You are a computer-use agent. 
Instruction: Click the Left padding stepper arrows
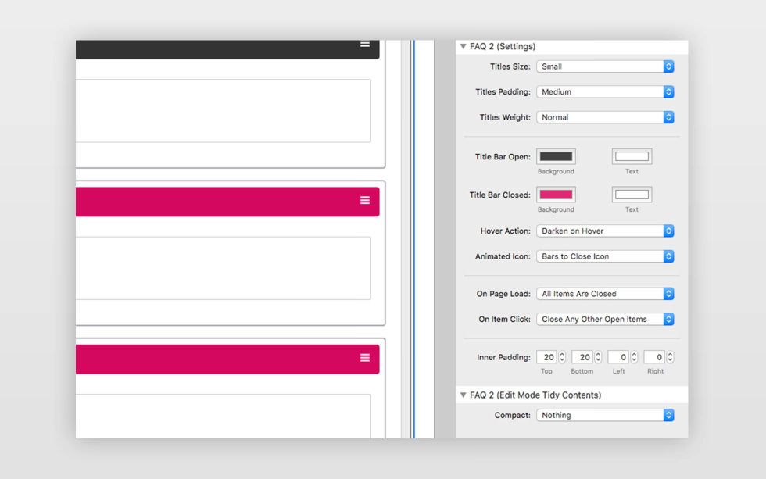(634, 357)
